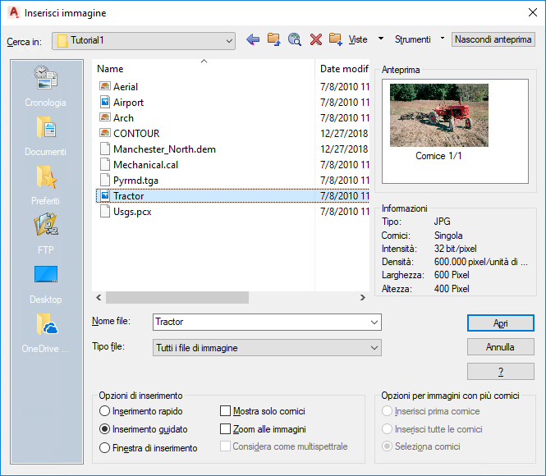Click the scroll right arrow
Image resolution: width=546 pixels, height=476 pixels.
click(362, 297)
